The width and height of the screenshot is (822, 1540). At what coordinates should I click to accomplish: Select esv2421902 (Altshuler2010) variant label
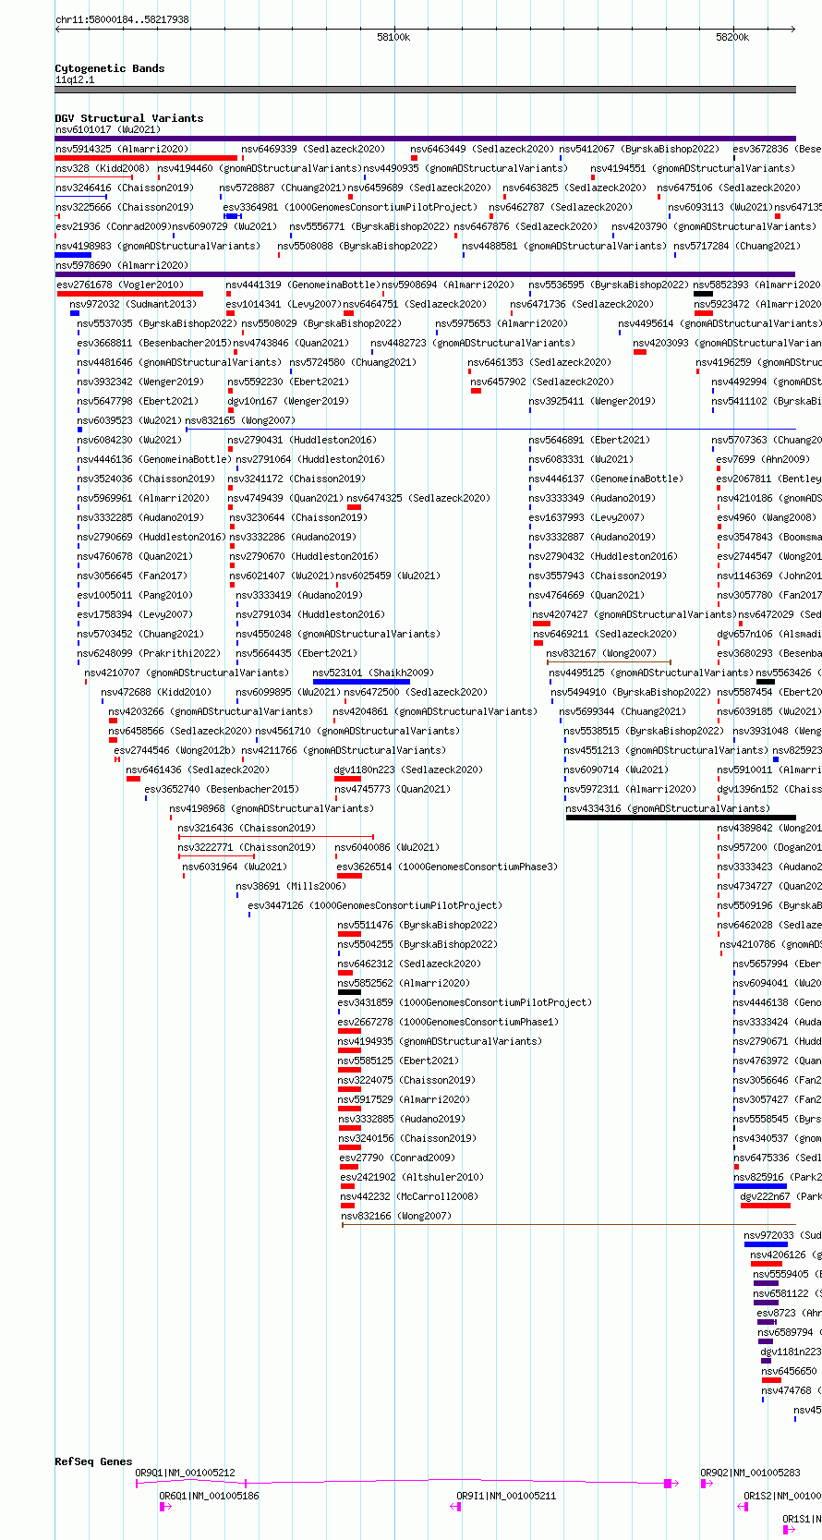pyautogui.click(x=412, y=1177)
